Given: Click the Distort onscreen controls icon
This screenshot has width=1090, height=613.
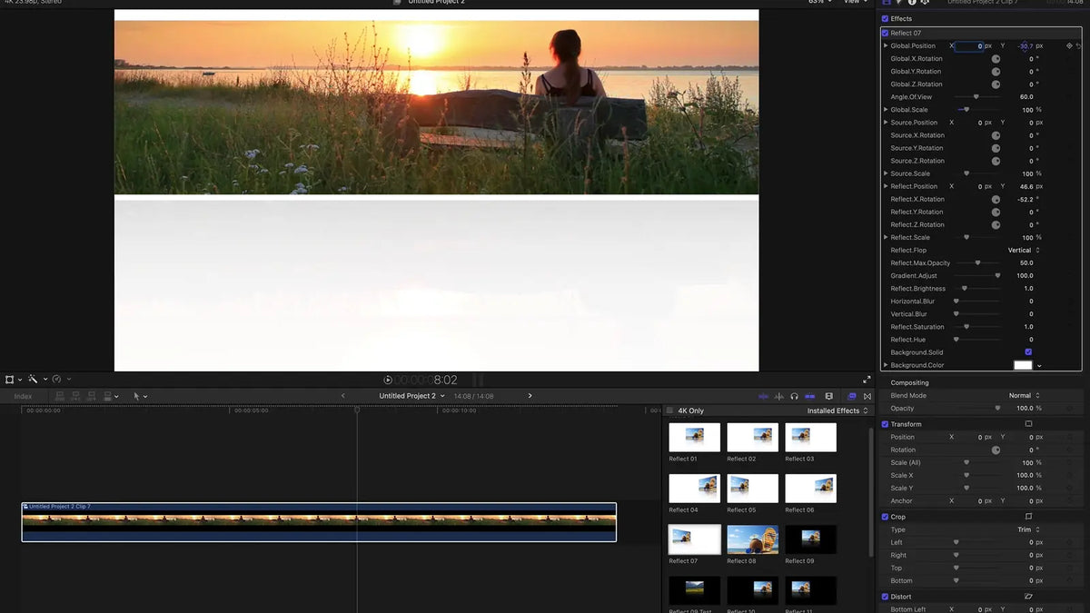Looking at the screenshot, I should (x=1028, y=597).
